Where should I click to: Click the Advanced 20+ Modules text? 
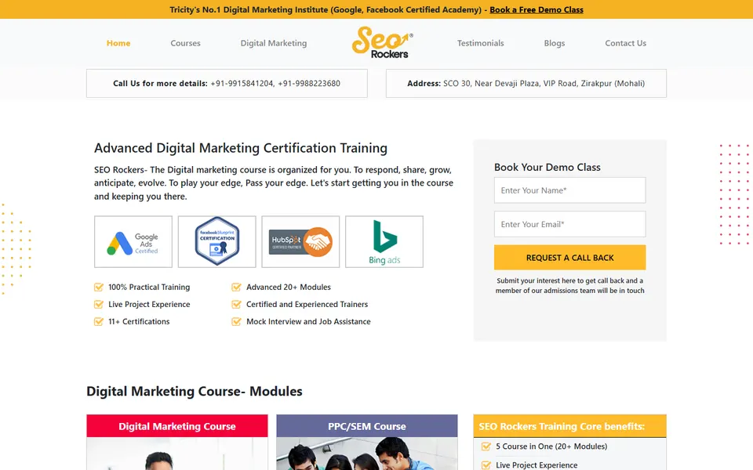pos(288,287)
